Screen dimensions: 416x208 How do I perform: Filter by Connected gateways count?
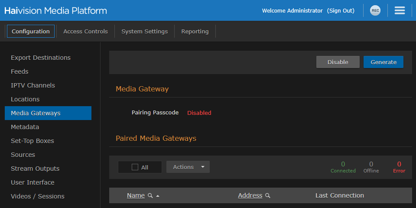click(x=343, y=167)
